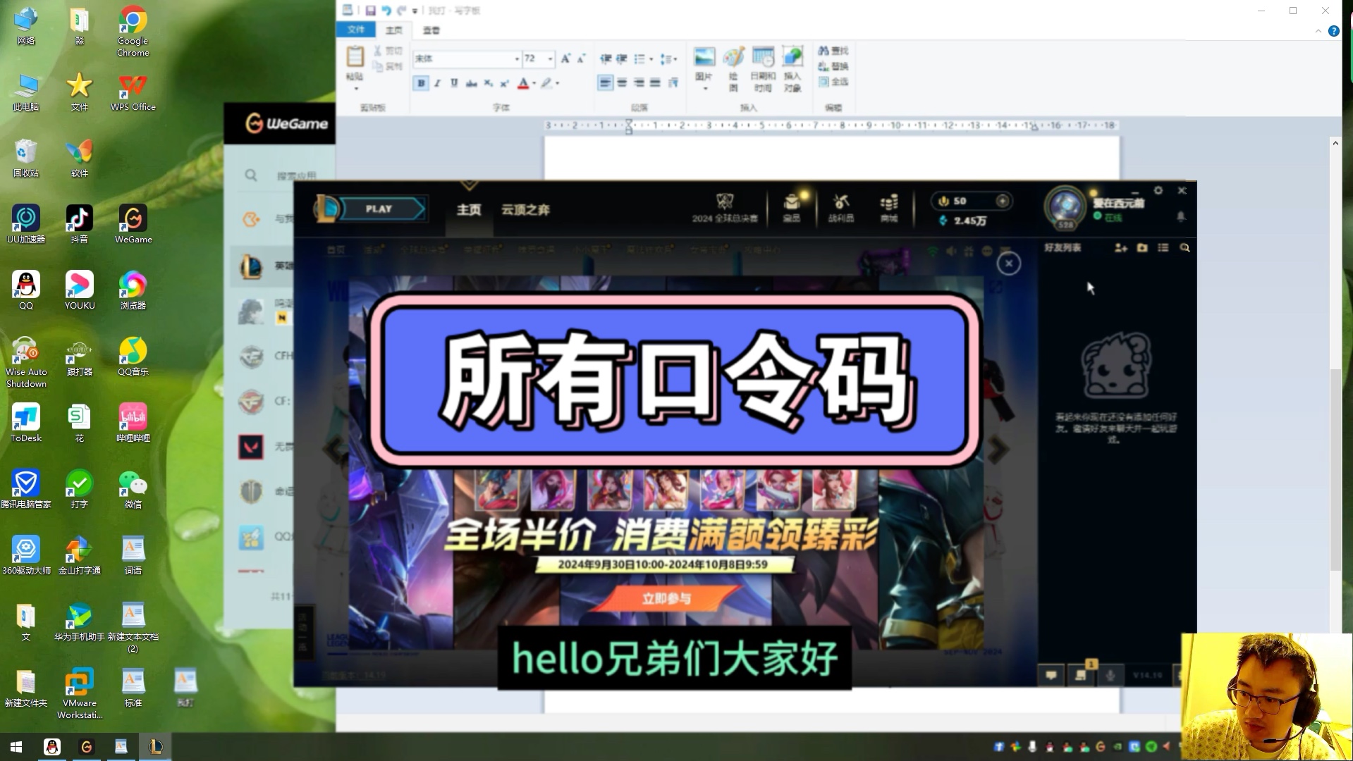Expand the font color dropdown arrow
The width and height of the screenshot is (1353, 761).
534,83
